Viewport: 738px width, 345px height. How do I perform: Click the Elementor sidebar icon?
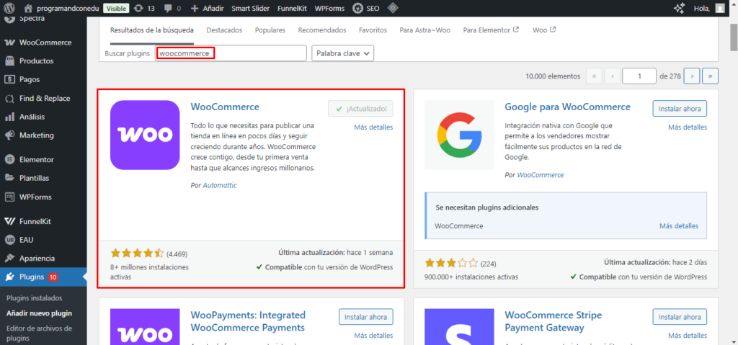(10, 160)
